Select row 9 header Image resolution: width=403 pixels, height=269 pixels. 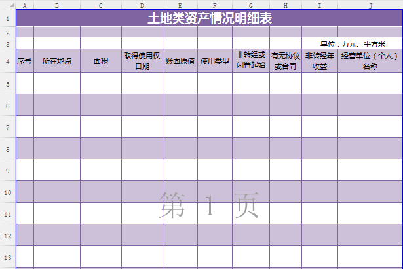coord(7,171)
